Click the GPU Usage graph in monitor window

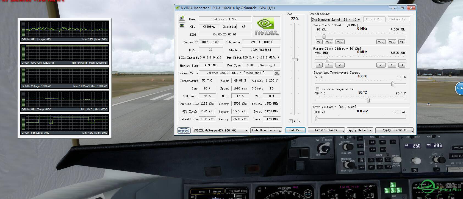click(x=65, y=31)
